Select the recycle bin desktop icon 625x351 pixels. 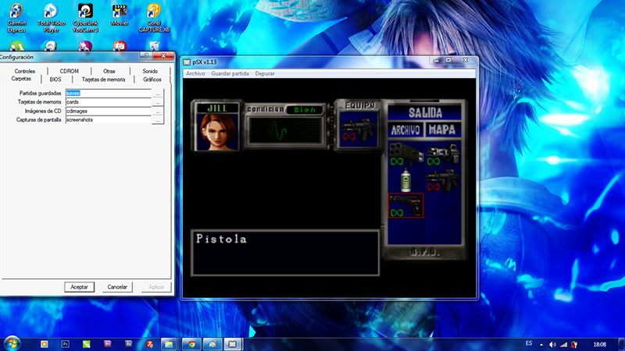[154, 46]
